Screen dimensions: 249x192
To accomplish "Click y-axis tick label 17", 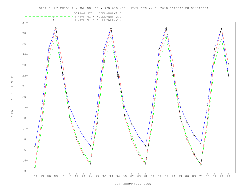I will point(24,129).
